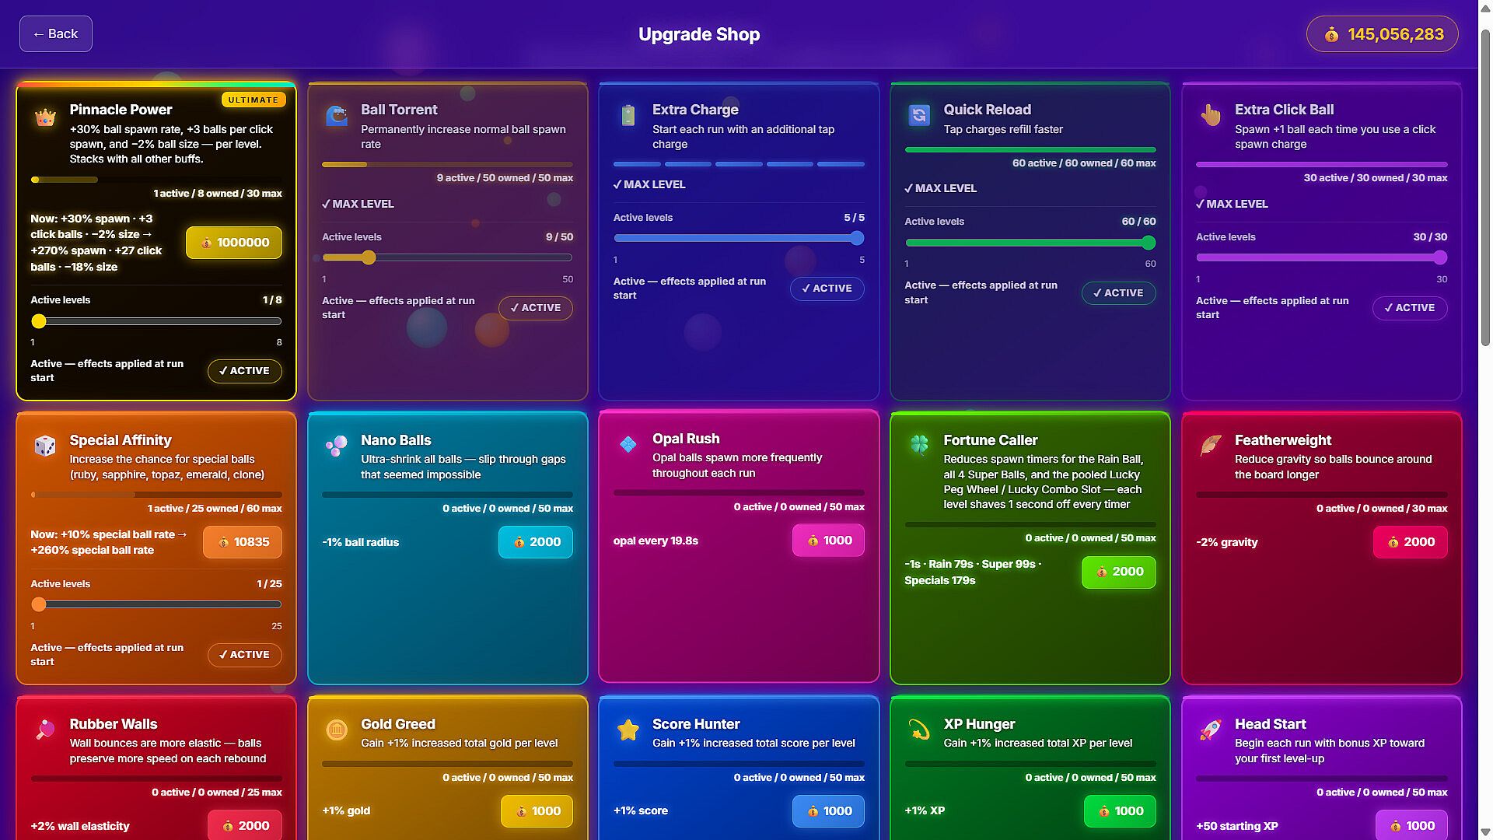Click "+1% gold" text in Gold Greed

coord(346,810)
